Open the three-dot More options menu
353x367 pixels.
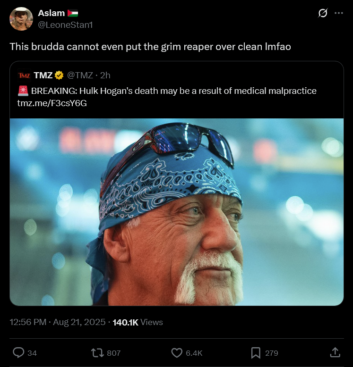point(338,14)
